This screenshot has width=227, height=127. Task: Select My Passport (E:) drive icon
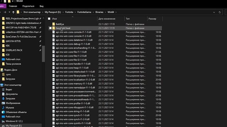click(3, 126)
